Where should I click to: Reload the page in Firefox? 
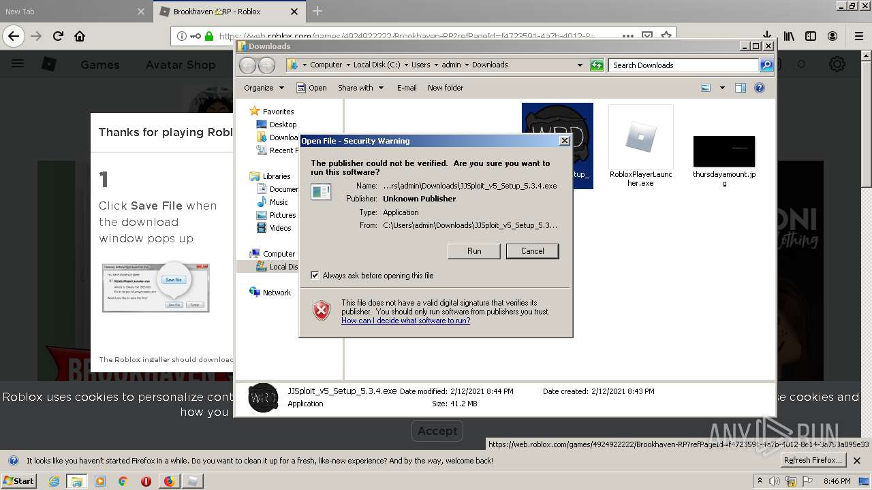pyautogui.click(x=58, y=36)
